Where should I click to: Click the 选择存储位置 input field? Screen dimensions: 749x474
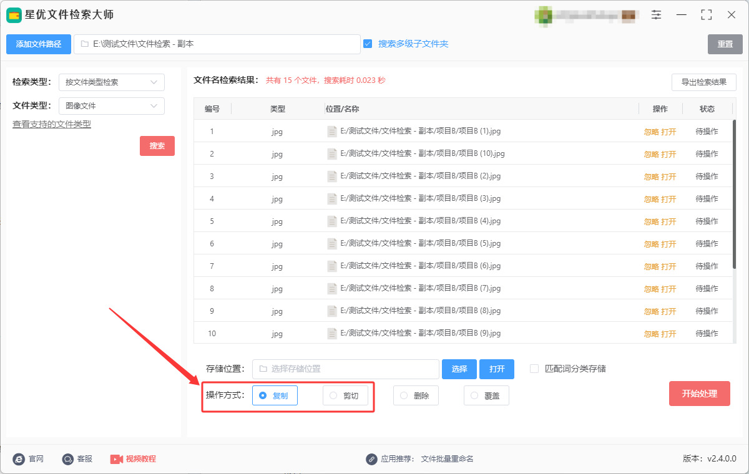346,369
